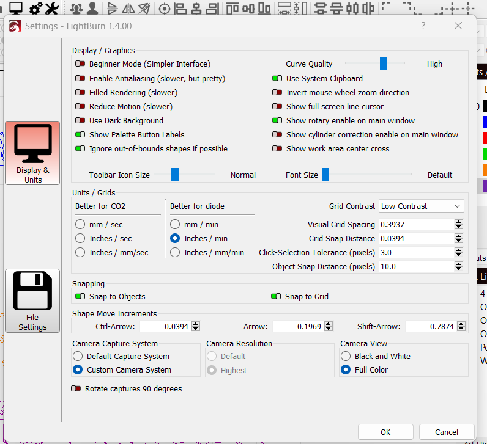Screen dimensions: 487x444
Task: Toggle Invert mouse wheel zoom direction
Action: click(x=277, y=92)
